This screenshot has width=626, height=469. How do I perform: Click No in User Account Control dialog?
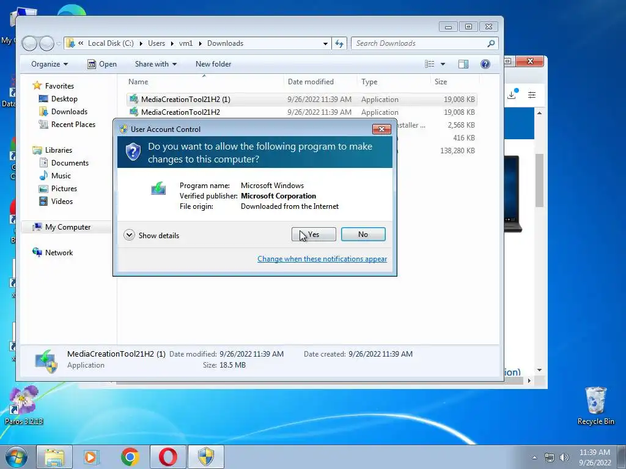click(x=363, y=234)
